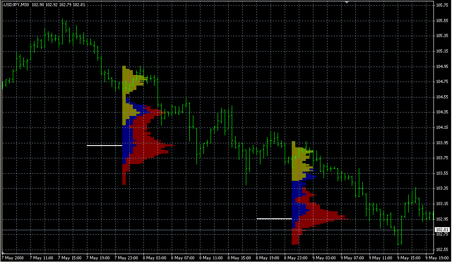The width and height of the screenshot is (452, 262).
Task: Click the 104.35 price scale label
Action: [442, 112]
